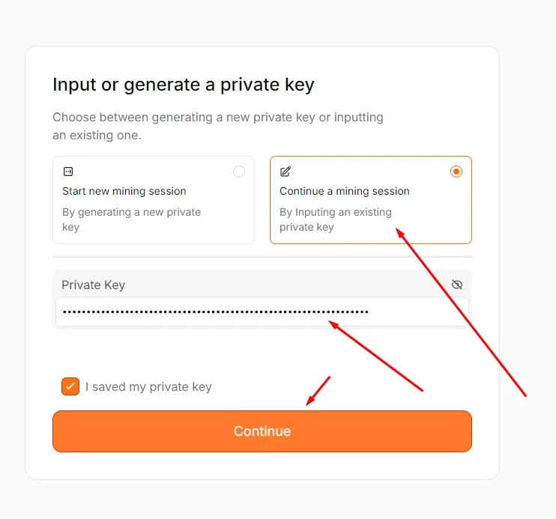
Task: Select the Start new mining session radio button
Action: click(x=239, y=172)
